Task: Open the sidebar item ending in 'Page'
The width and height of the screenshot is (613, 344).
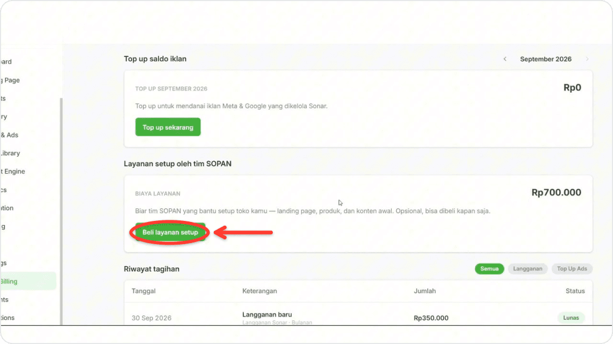Action: [10, 80]
